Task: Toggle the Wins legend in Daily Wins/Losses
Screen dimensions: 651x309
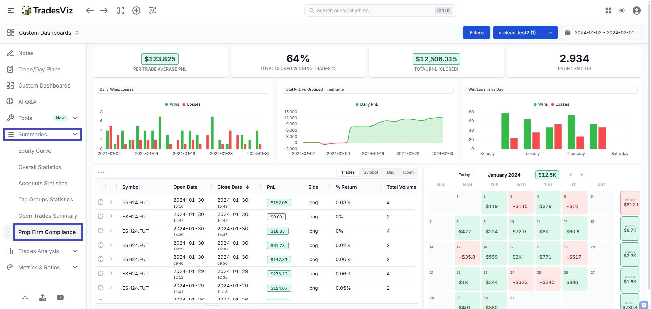Action: [x=172, y=104]
